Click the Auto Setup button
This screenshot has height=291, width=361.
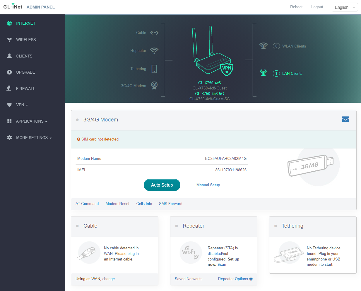162,185
